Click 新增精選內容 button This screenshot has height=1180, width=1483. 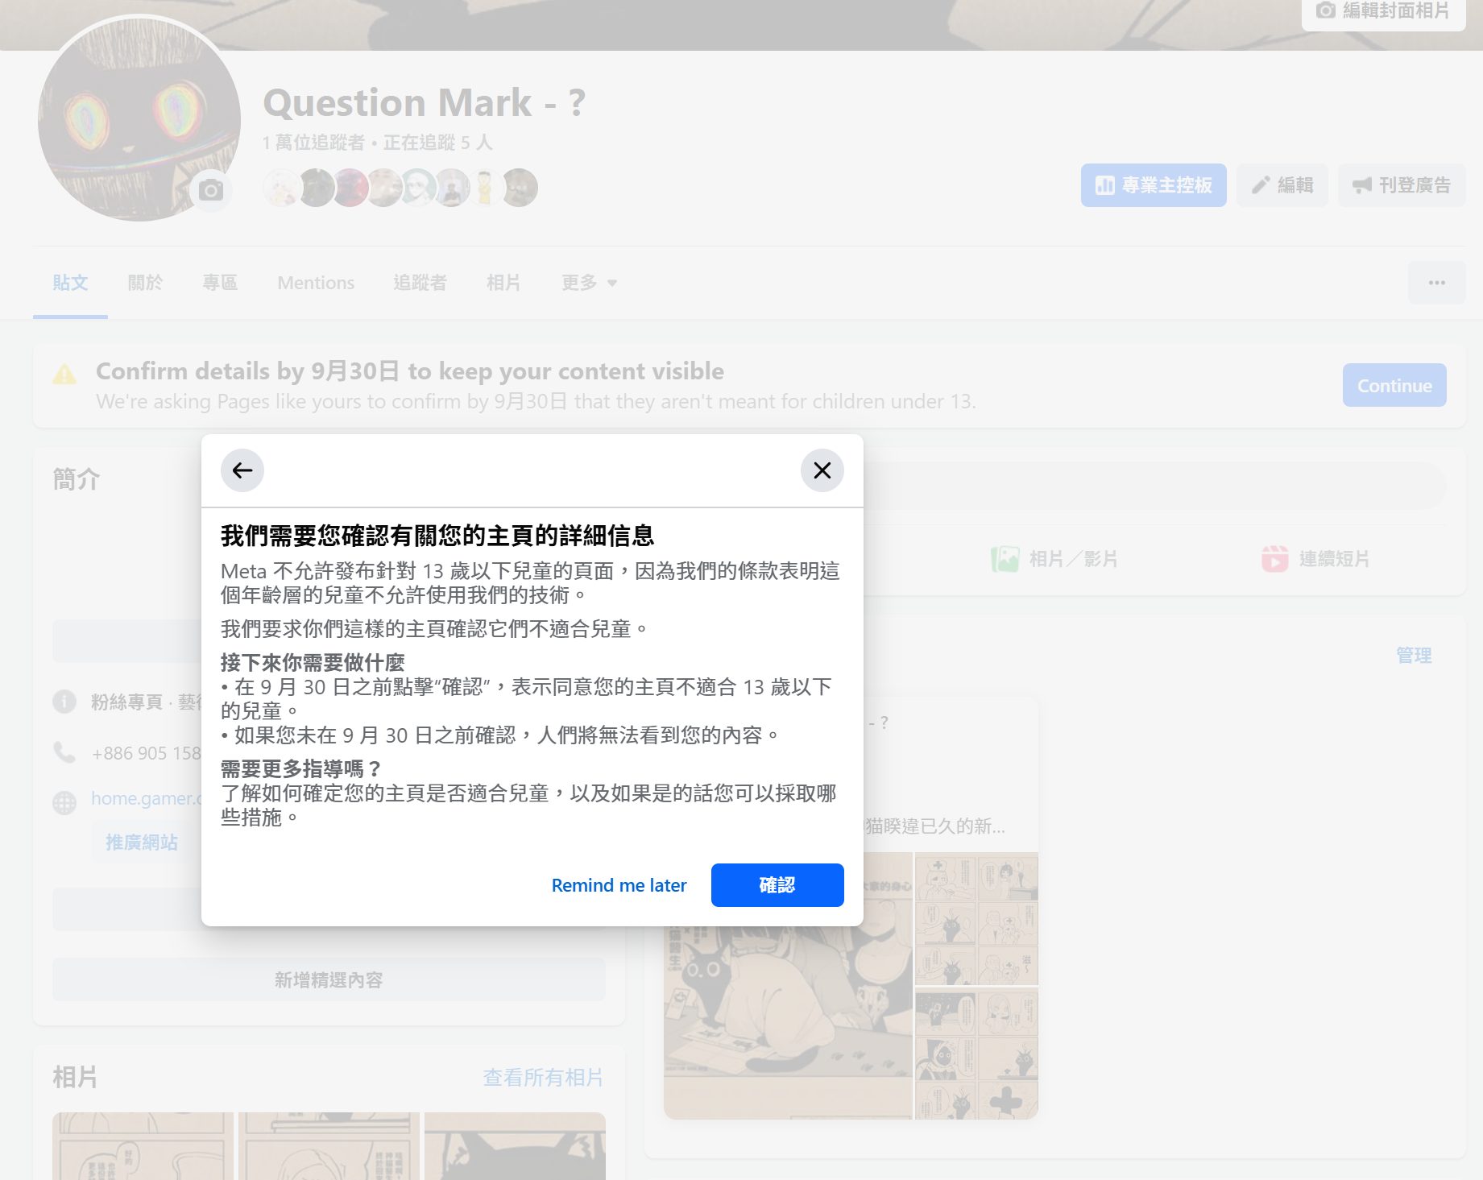pyautogui.click(x=329, y=980)
